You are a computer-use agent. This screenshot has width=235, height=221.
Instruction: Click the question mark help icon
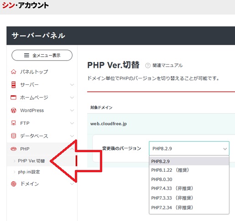148,66
